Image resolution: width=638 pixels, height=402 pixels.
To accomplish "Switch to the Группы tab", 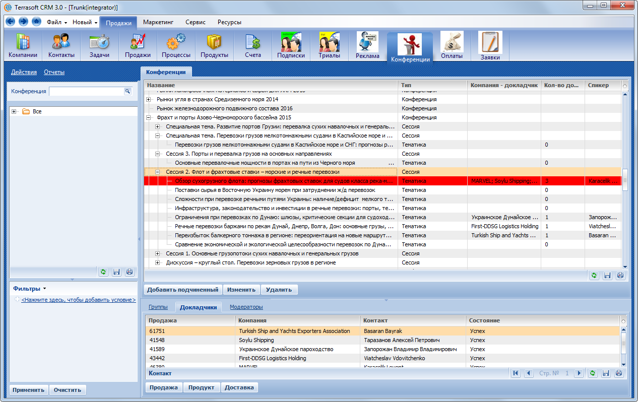I will (158, 307).
